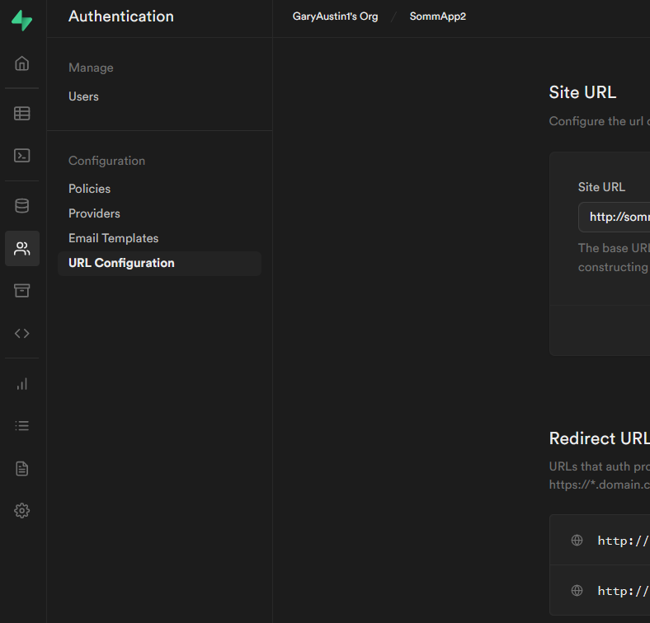Screen dimensions: 650x623
Task: Open the SQL Editor terminal icon
Action: click(x=22, y=155)
